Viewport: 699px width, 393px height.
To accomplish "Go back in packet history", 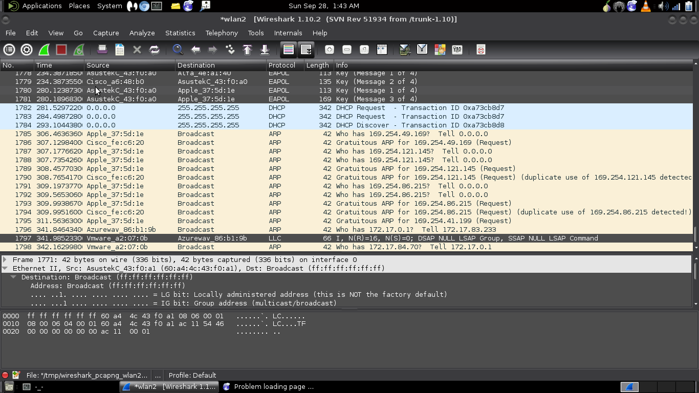I will tap(195, 50).
